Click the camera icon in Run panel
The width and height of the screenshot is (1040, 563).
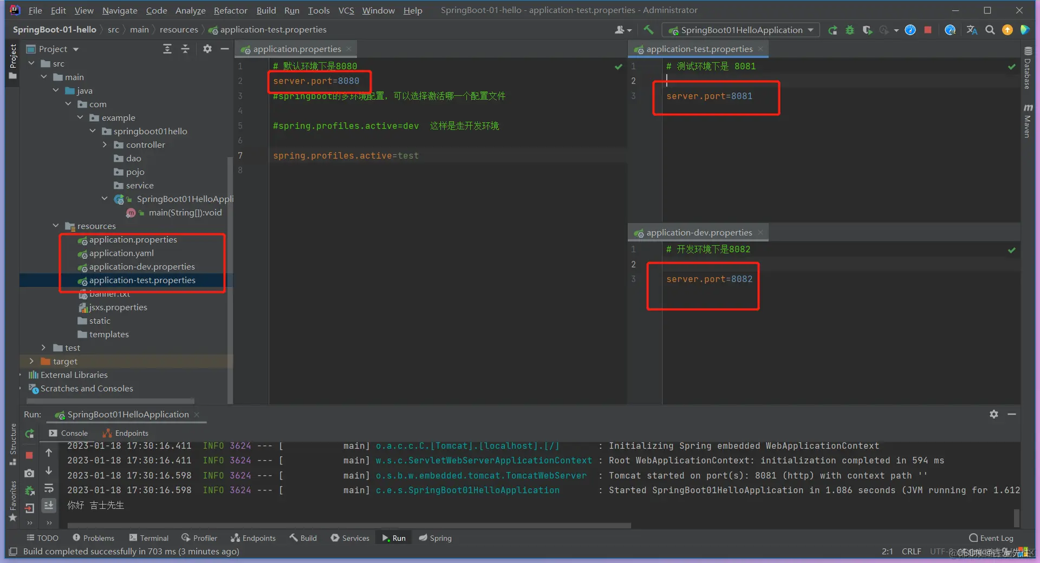[x=29, y=473]
